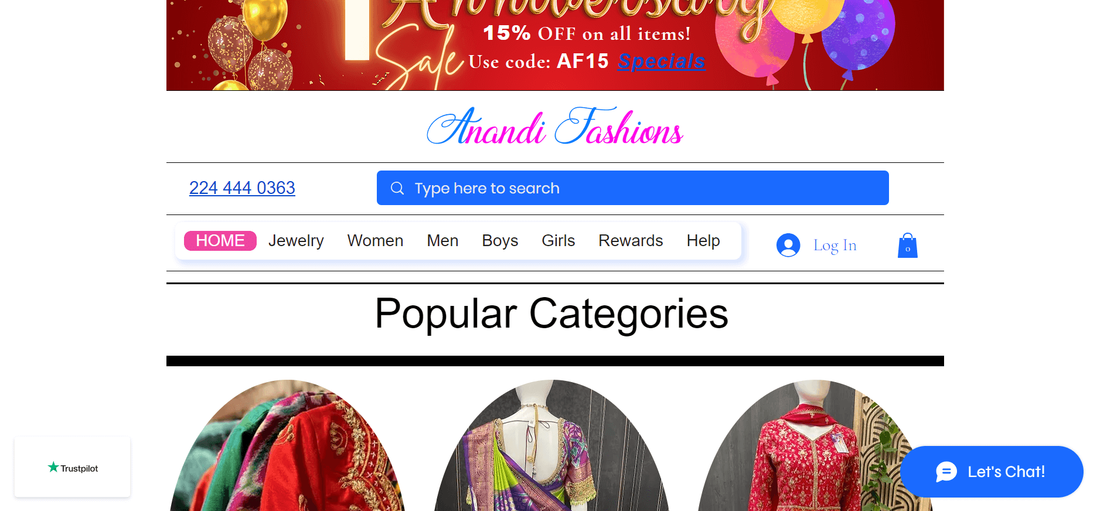1107x511 pixels.
Task: Click the magnifying glass search icon
Action: coord(397,188)
